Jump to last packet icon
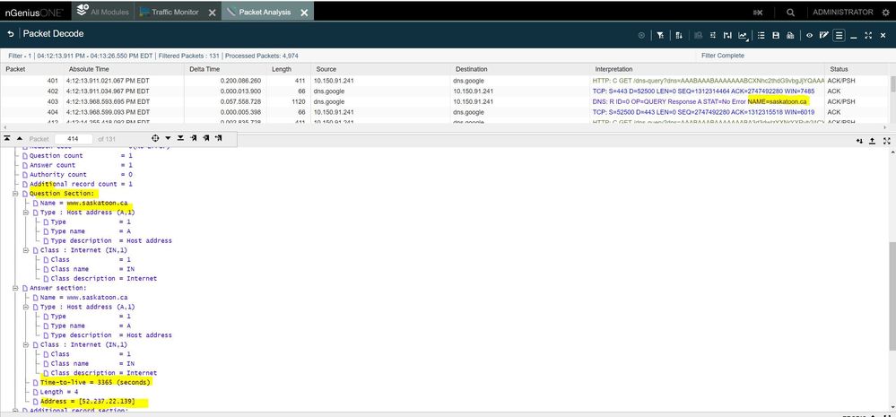Screen dimensions: 896x417 click(180, 138)
